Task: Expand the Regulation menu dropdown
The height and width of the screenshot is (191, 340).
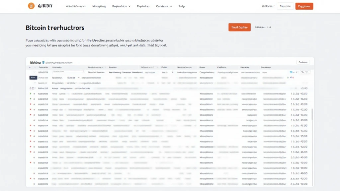Action: coord(121,6)
